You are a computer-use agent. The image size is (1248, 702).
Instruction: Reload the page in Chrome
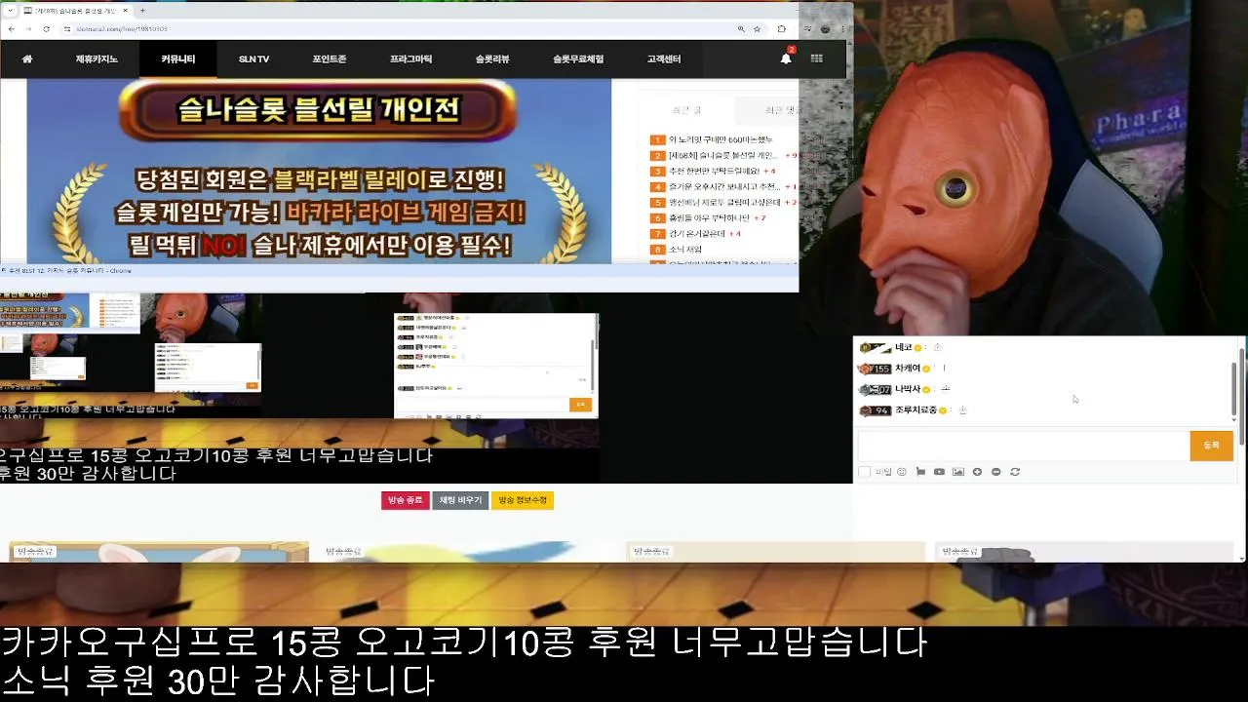pos(48,29)
